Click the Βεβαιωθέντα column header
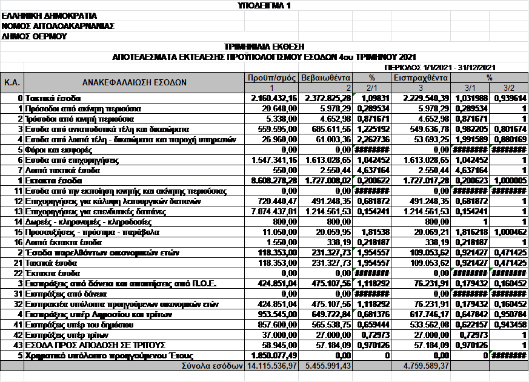Viewport: 529px width, 382px height. (x=326, y=77)
